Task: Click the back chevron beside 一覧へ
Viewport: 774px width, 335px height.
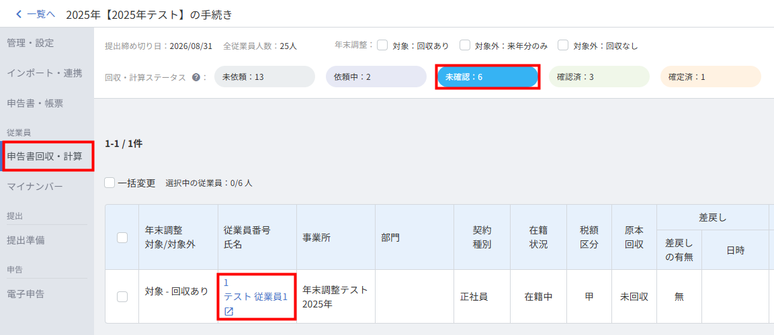Action: [x=19, y=14]
